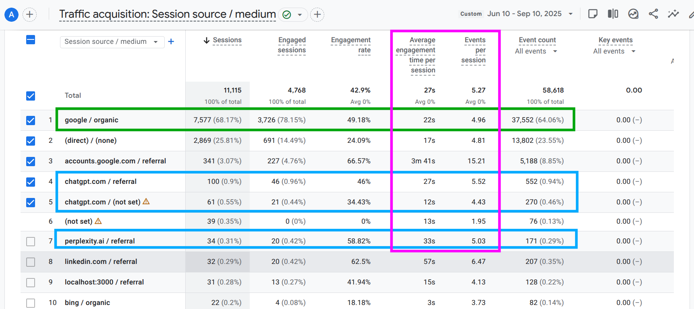Check the perplexity.ai / referral row checkbox
Screen dimensions: 694x309
[x=31, y=241]
